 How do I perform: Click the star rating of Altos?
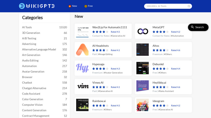pyautogui.click(x=161, y=50)
